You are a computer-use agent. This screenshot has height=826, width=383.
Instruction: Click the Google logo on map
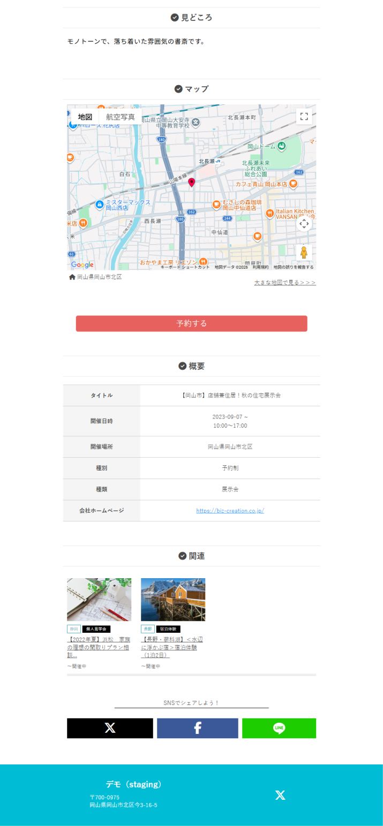pyautogui.click(x=82, y=264)
